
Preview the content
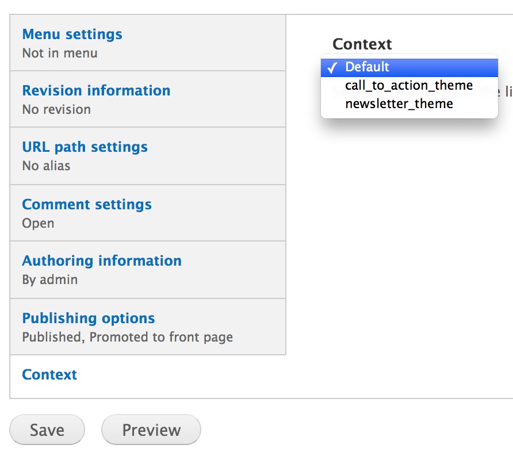pyautogui.click(x=151, y=430)
